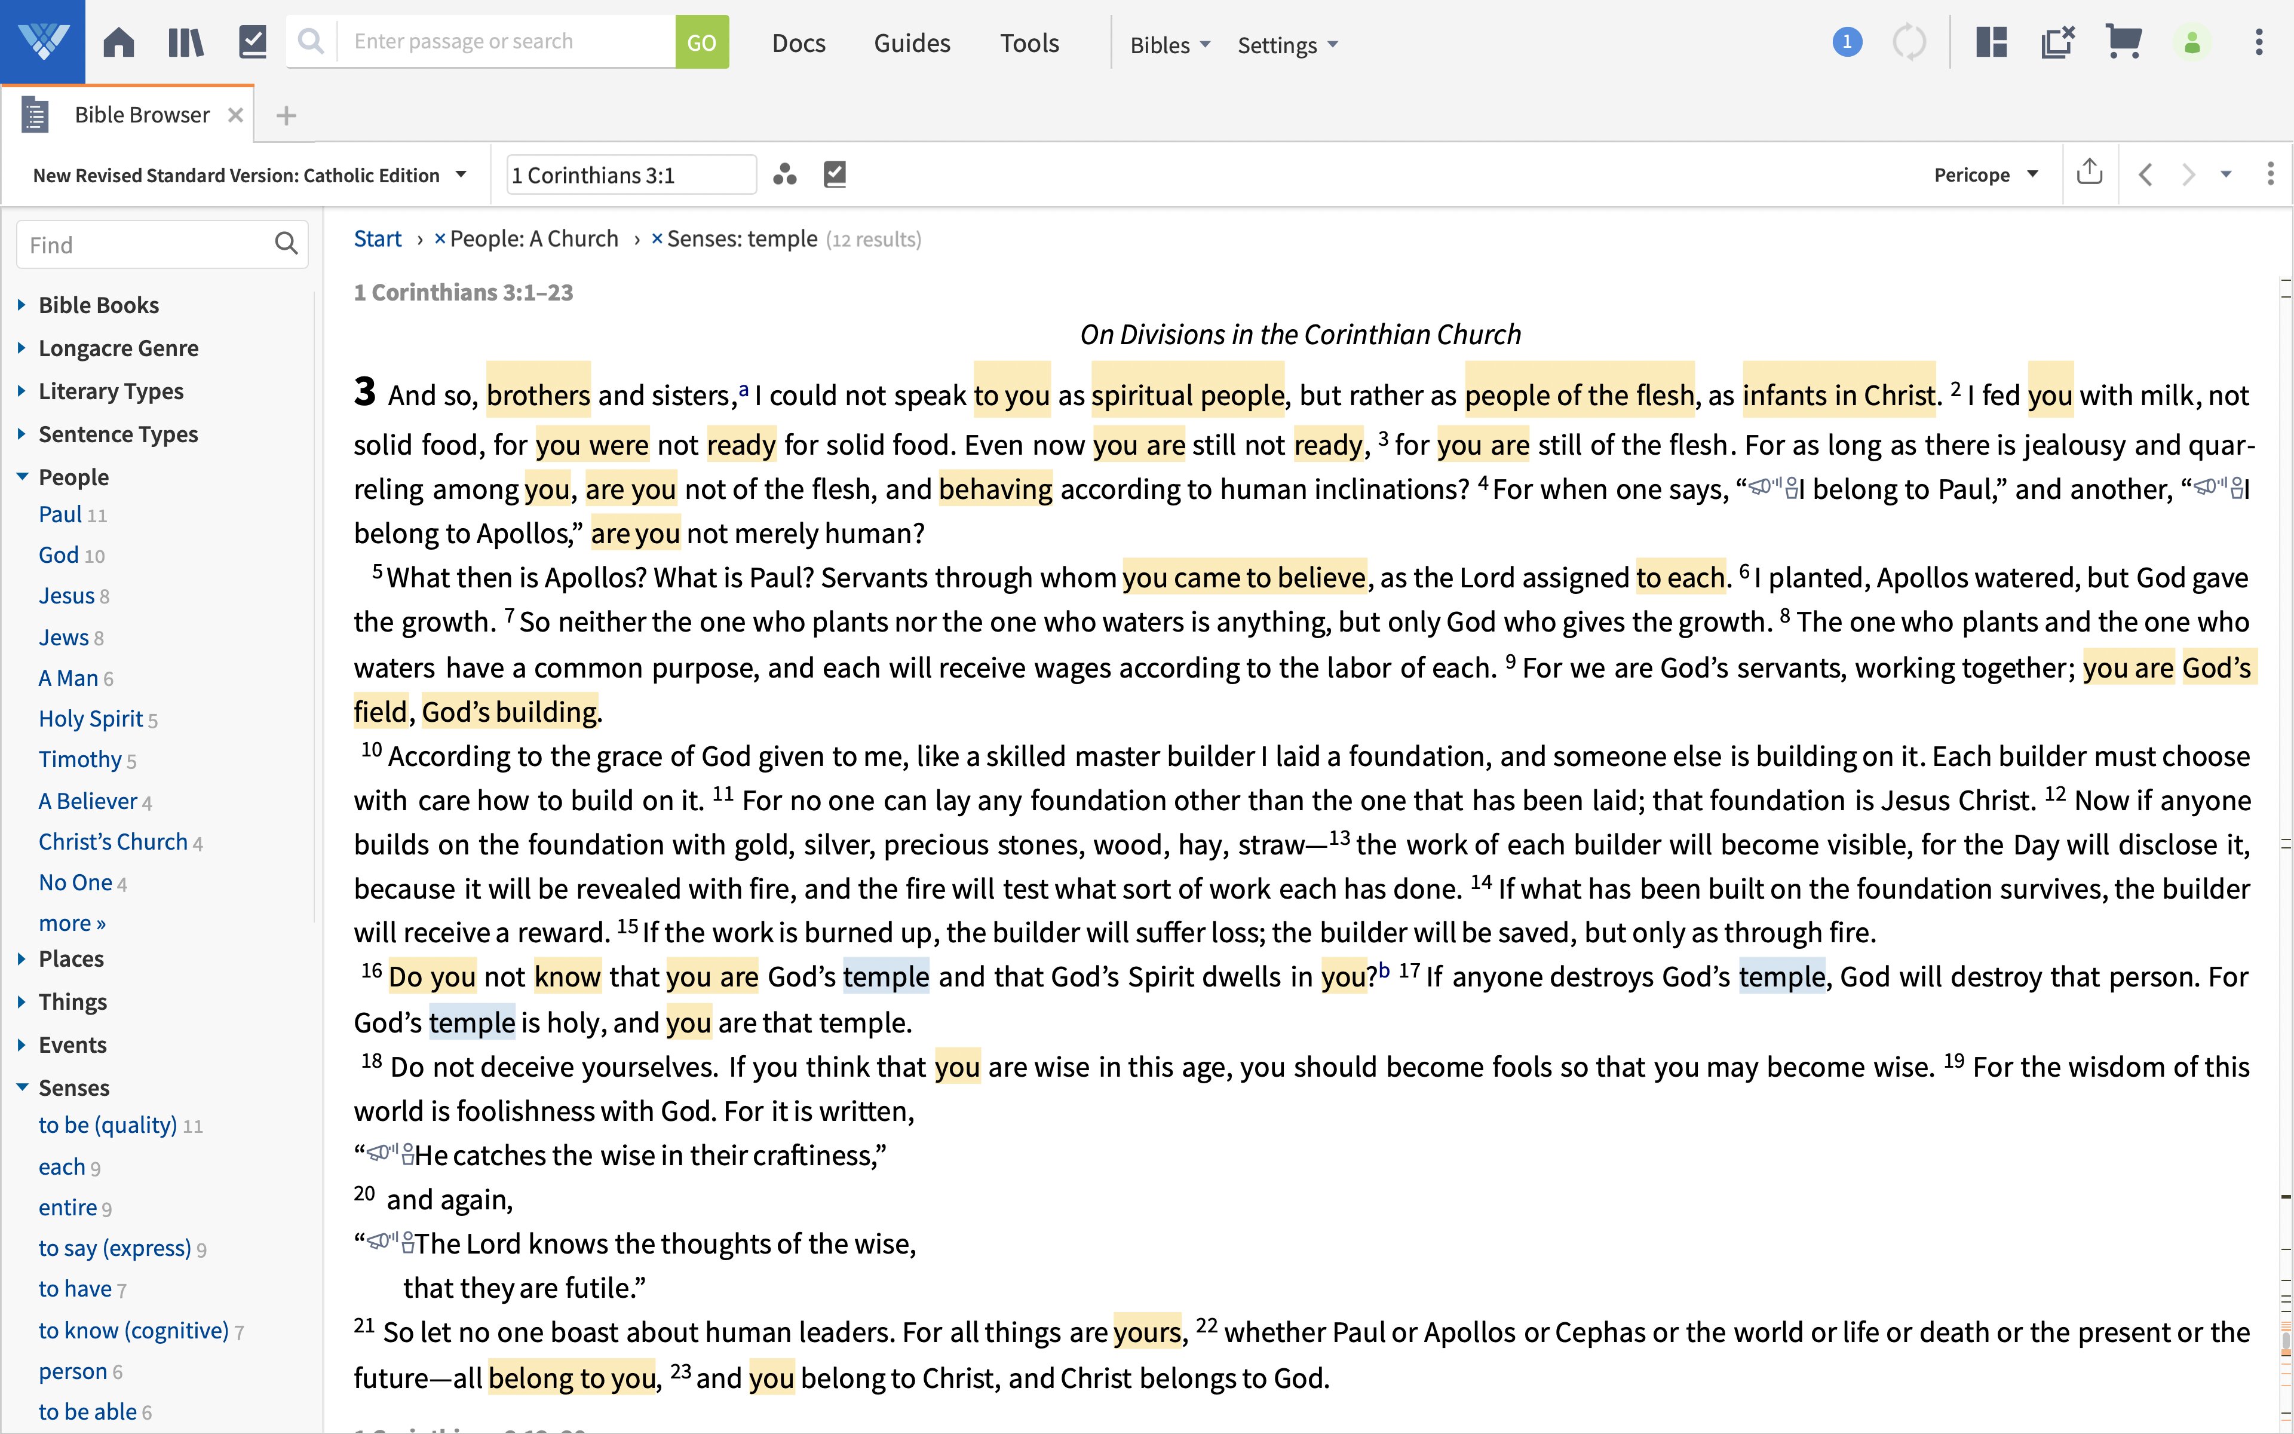Add a new tab with plus
This screenshot has height=1434, width=2294.
[286, 116]
